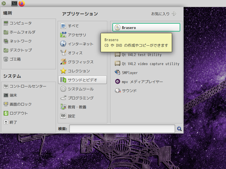Select the 設定 category
This screenshot has width=226, height=169.
[x=82, y=116]
